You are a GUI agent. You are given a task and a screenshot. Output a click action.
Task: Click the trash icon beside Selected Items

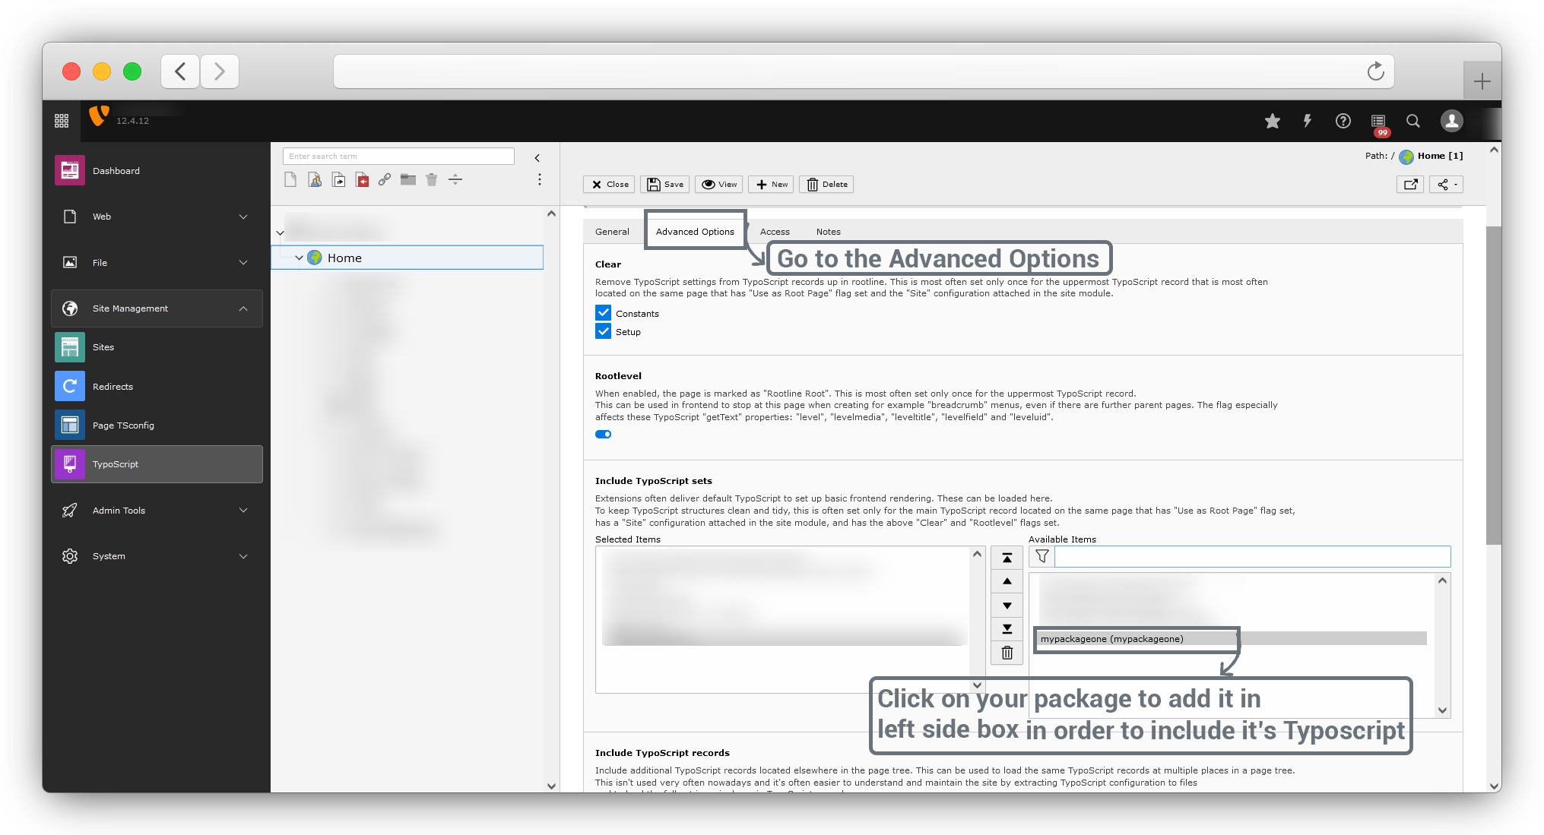1007,653
